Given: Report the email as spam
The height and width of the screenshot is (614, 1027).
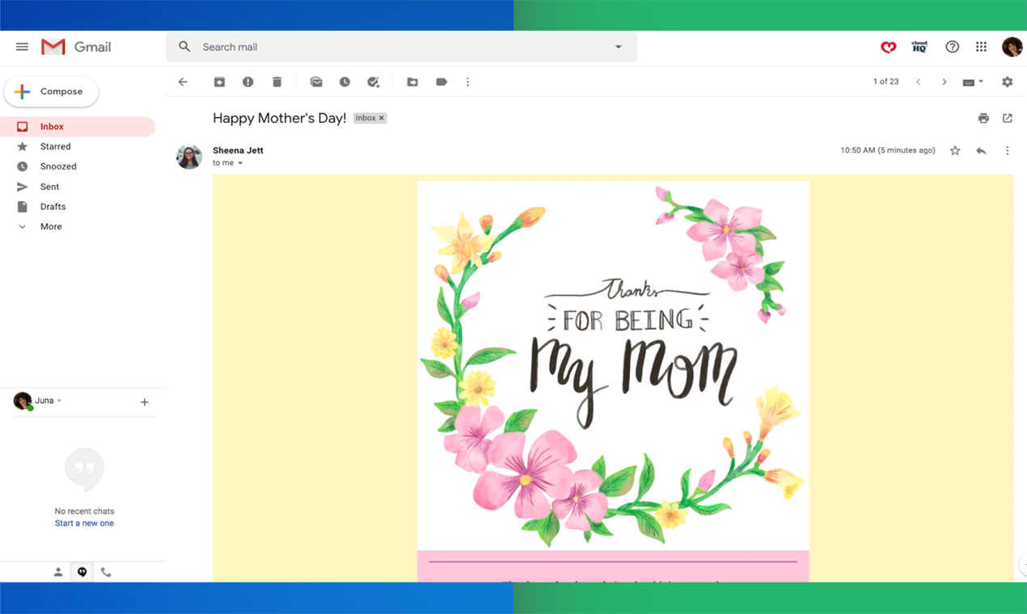Looking at the screenshot, I should (248, 82).
